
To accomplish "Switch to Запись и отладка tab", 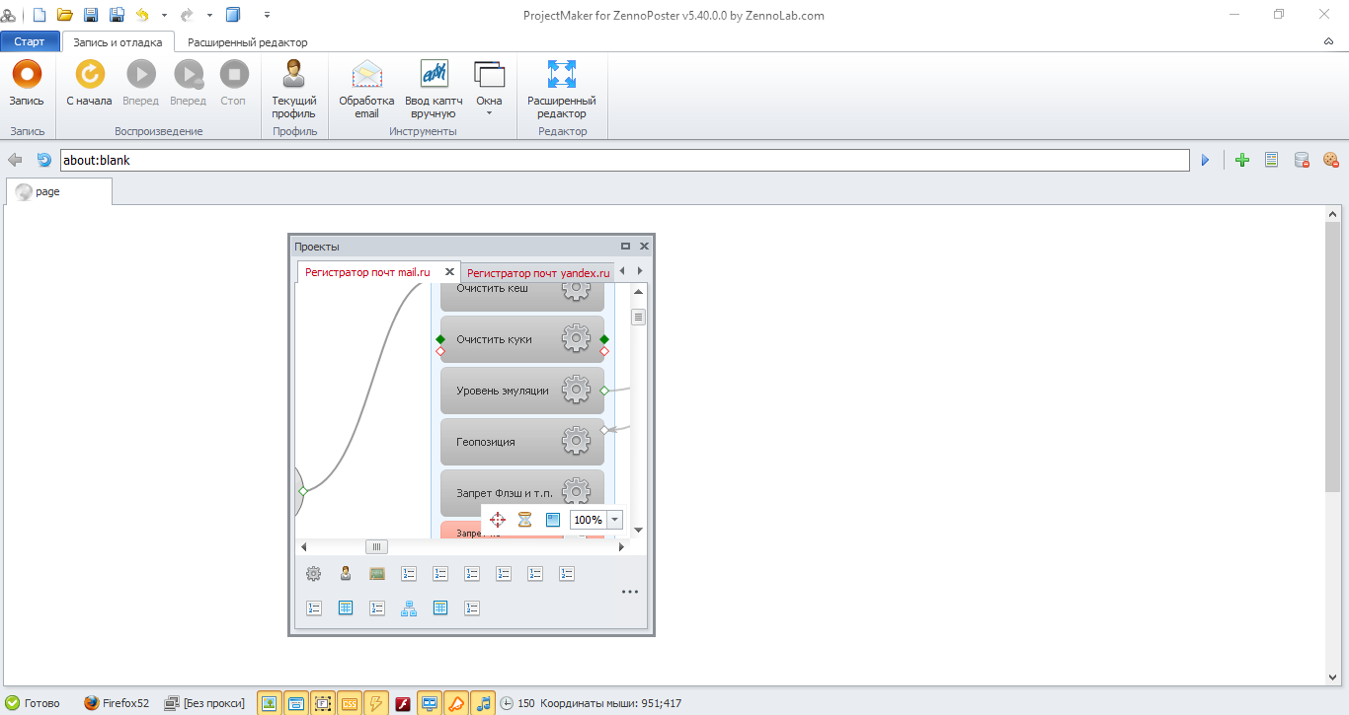I will [118, 42].
